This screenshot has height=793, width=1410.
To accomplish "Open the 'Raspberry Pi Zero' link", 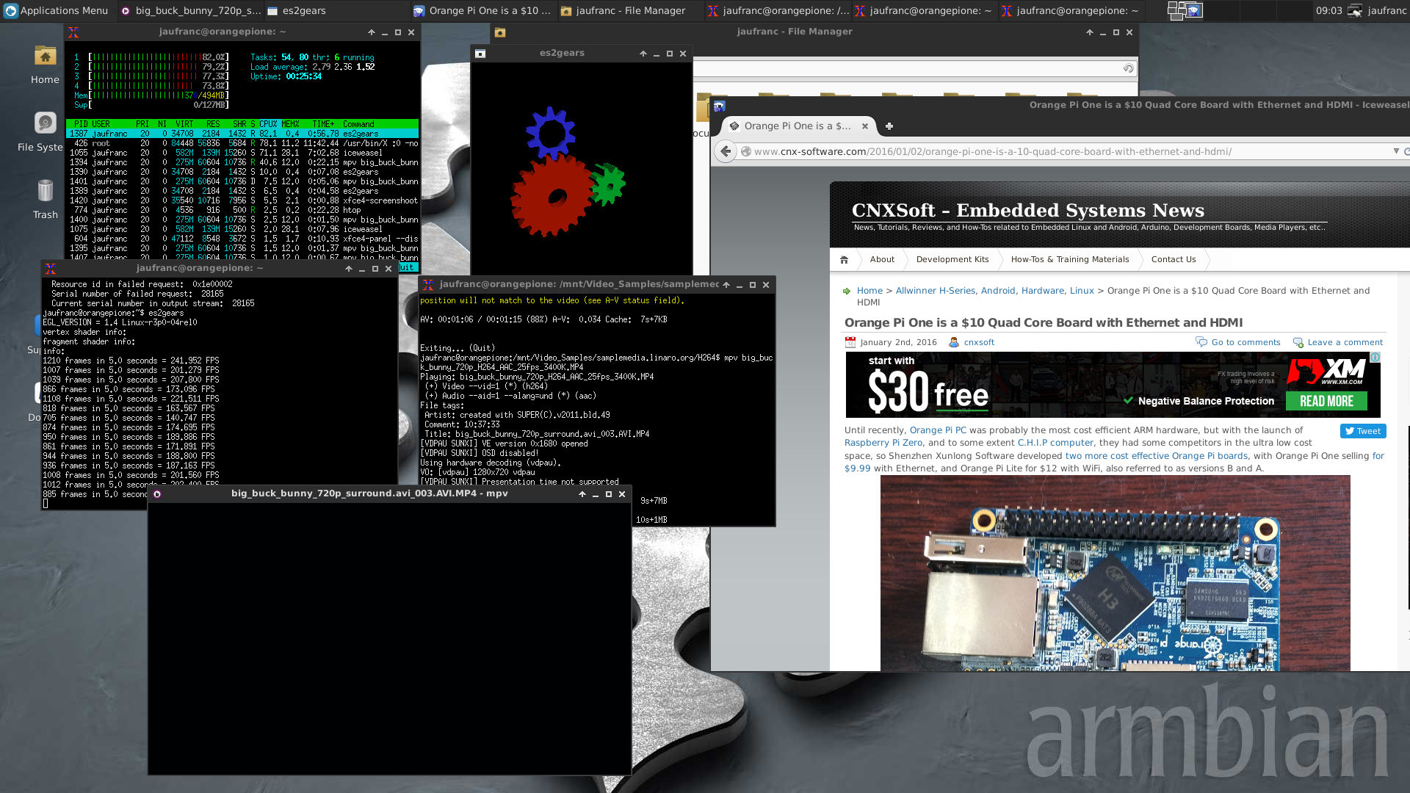I will [x=883, y=443].
